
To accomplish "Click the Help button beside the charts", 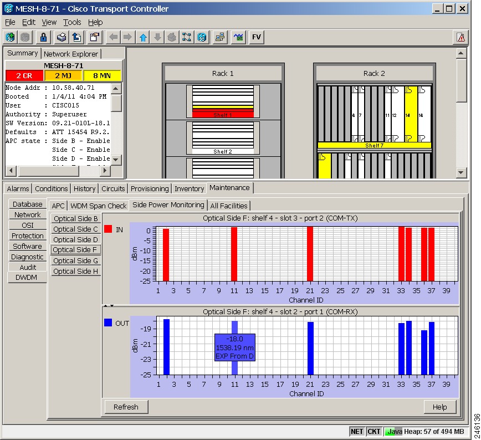I will pyautogui.click(x=440, y=407).
